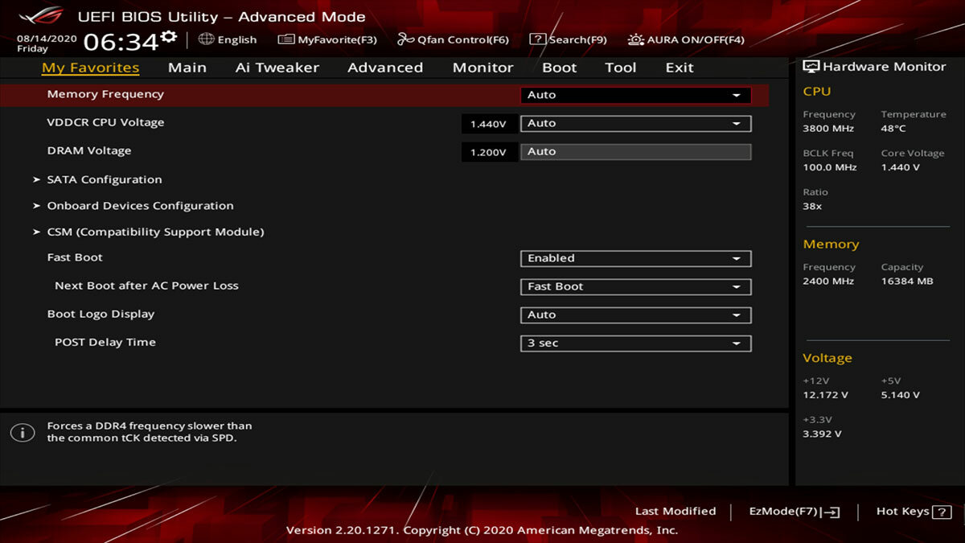Image resolution: width=965 pixels, height=543 pixels.
Task: Show the Last Modified settings list
Action: (675, 512)
